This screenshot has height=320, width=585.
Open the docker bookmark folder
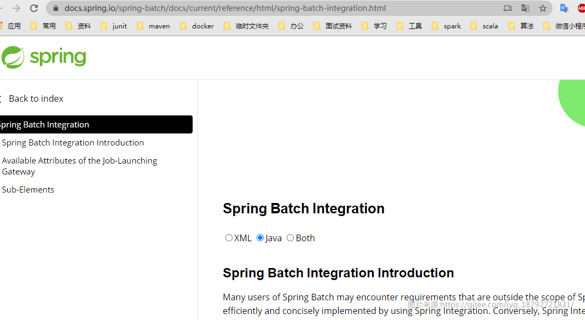coord(196,26)
